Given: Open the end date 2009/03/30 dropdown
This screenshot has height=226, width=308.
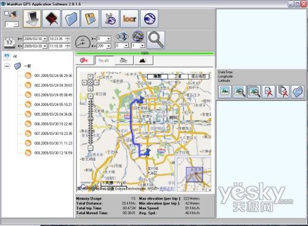Looking at the screenshot, I should pos(45,46).
